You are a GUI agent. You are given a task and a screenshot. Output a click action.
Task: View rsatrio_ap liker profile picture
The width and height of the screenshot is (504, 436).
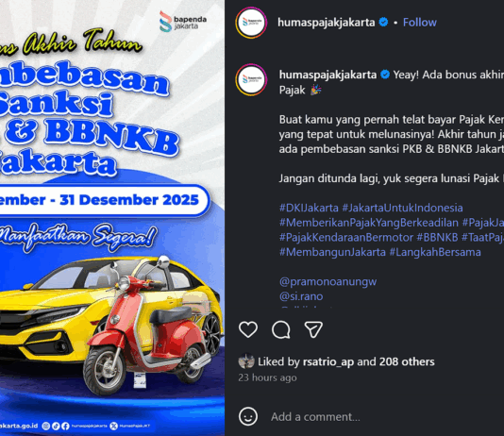tap(246, 361)
